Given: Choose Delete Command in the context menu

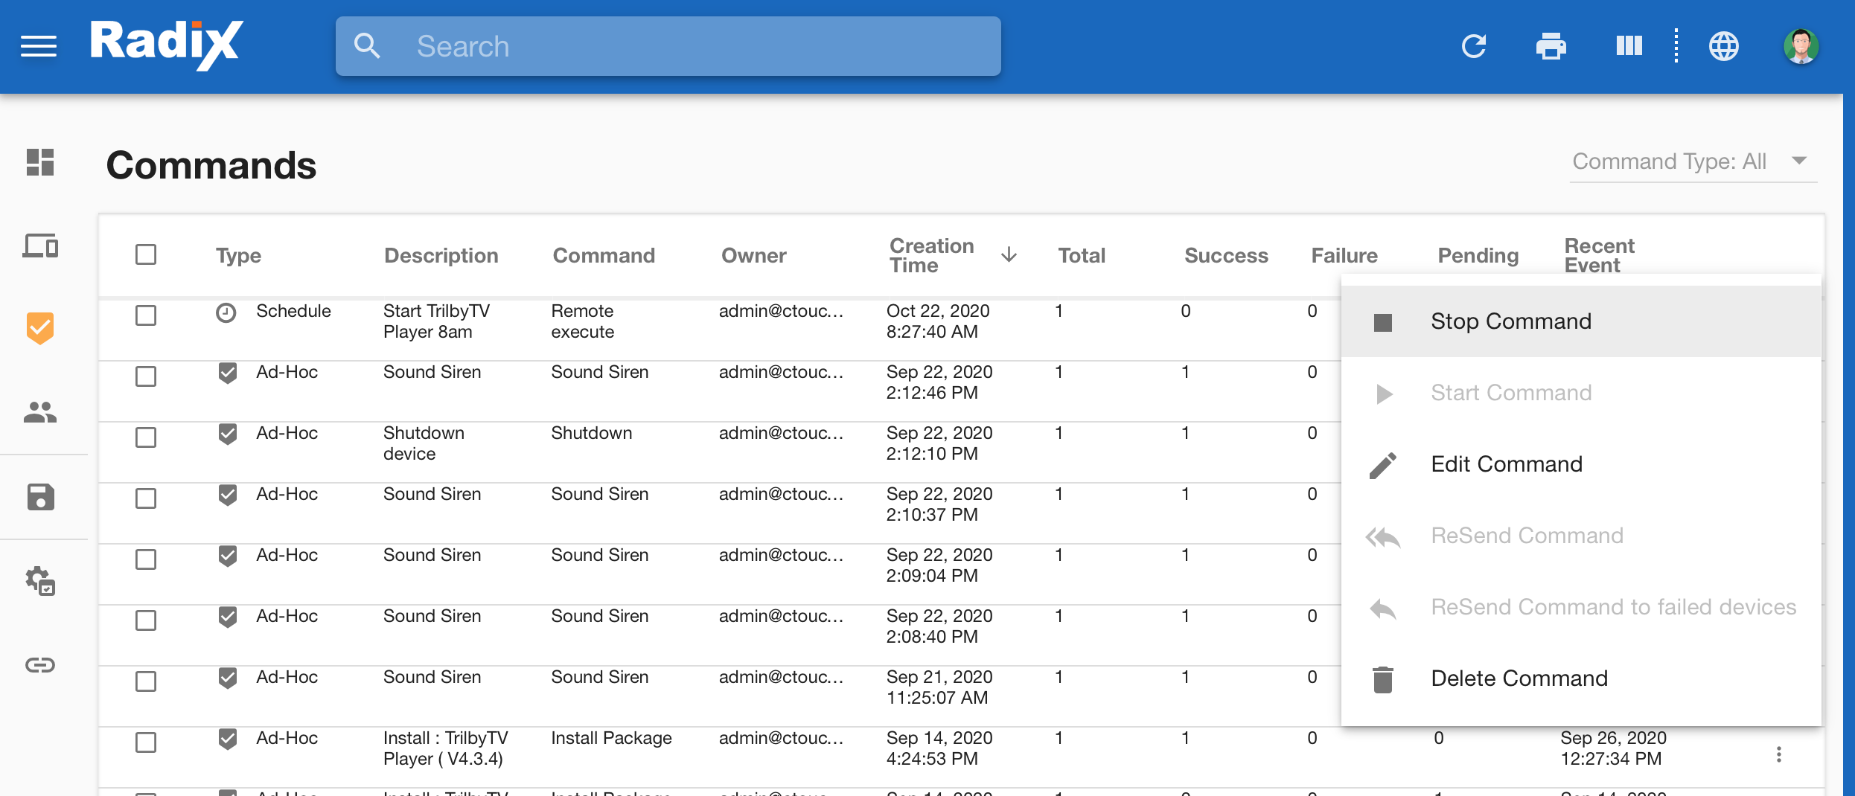Looking at the screenshot, I should click(x=1519, y=678).
